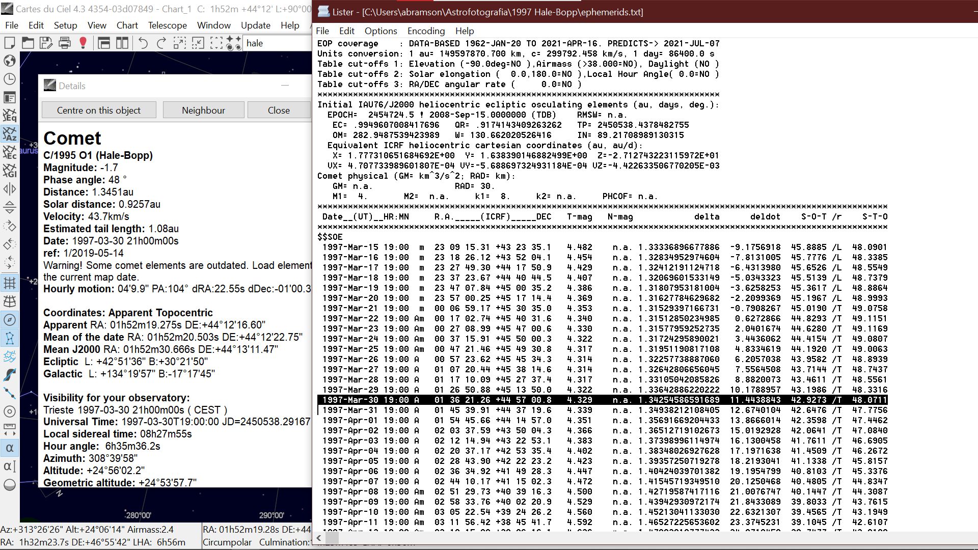Toggle the horizon display icon

(10, 485)
